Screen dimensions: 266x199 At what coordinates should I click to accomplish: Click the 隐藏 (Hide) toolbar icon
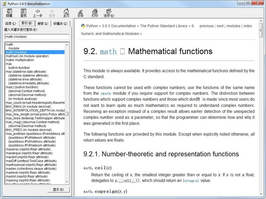click(9, 13)
